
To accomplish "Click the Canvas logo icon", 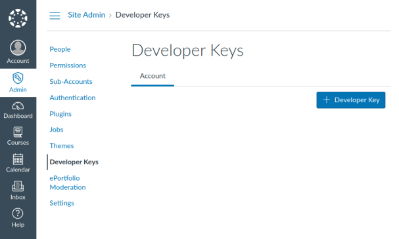I will (x=18, y=18).
